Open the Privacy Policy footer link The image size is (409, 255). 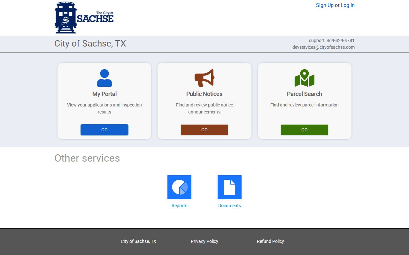[204, 241]
